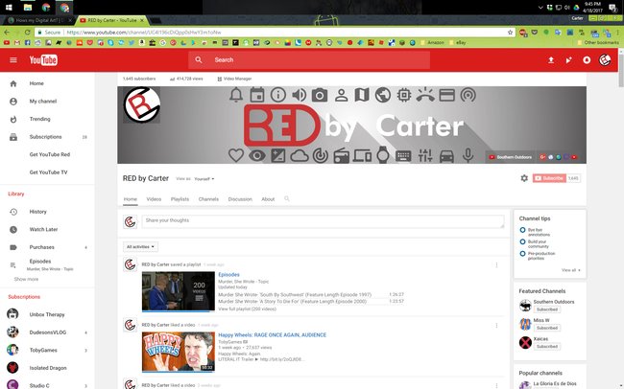Reload the page in Chrome

click(27, 33)
